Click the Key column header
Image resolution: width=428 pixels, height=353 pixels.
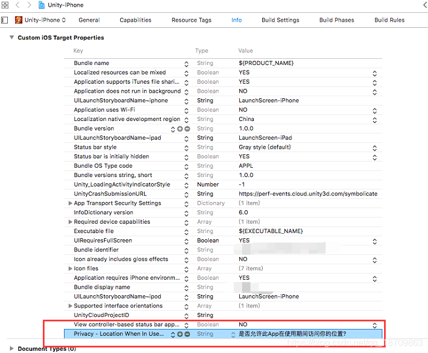pos(78,51)
